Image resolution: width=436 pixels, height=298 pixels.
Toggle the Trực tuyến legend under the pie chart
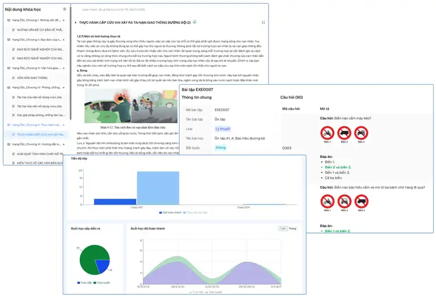(x=102, y=283)
